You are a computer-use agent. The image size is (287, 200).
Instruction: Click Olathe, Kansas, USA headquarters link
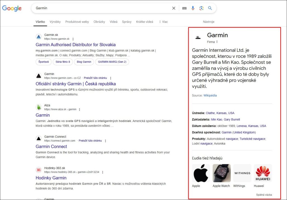220,113
